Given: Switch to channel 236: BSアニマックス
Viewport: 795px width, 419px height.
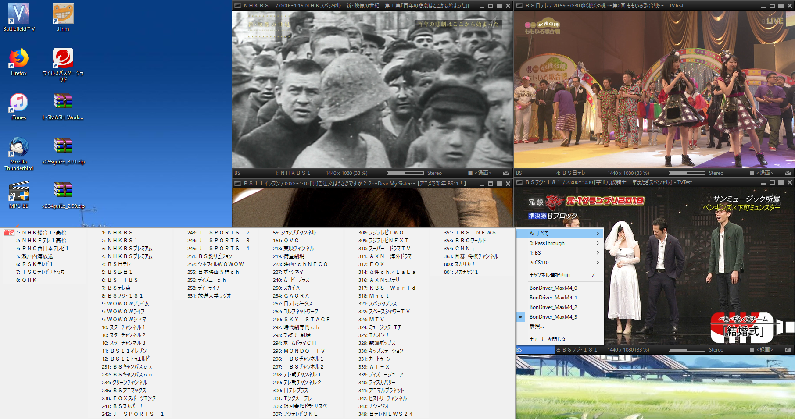Looking at the screenshot, I should 124,391.
